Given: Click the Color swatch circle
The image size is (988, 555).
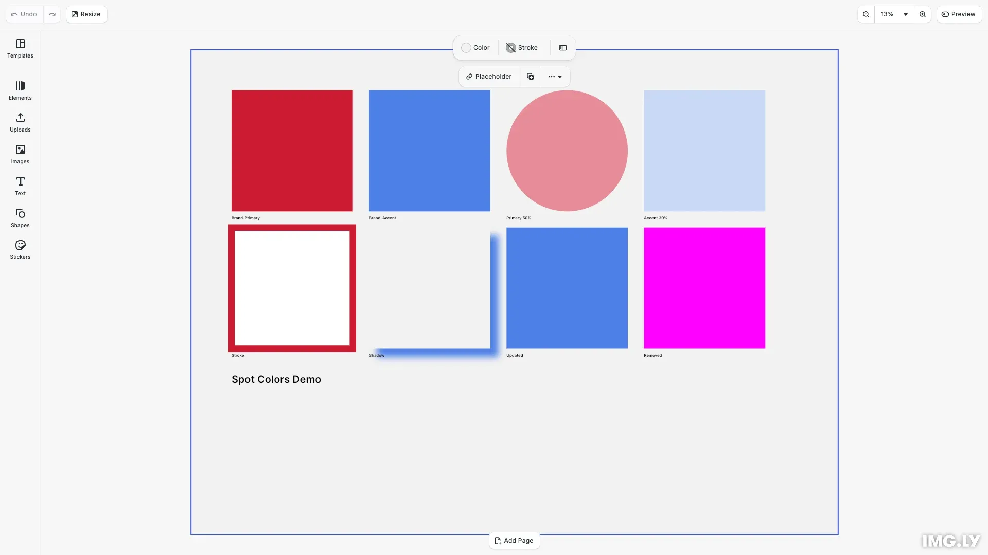Looking at the screenshot, I should click(x=466, y=47).
